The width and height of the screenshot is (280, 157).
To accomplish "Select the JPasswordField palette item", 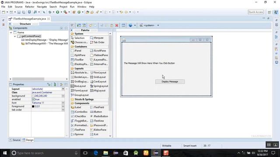I will (99, 125).
